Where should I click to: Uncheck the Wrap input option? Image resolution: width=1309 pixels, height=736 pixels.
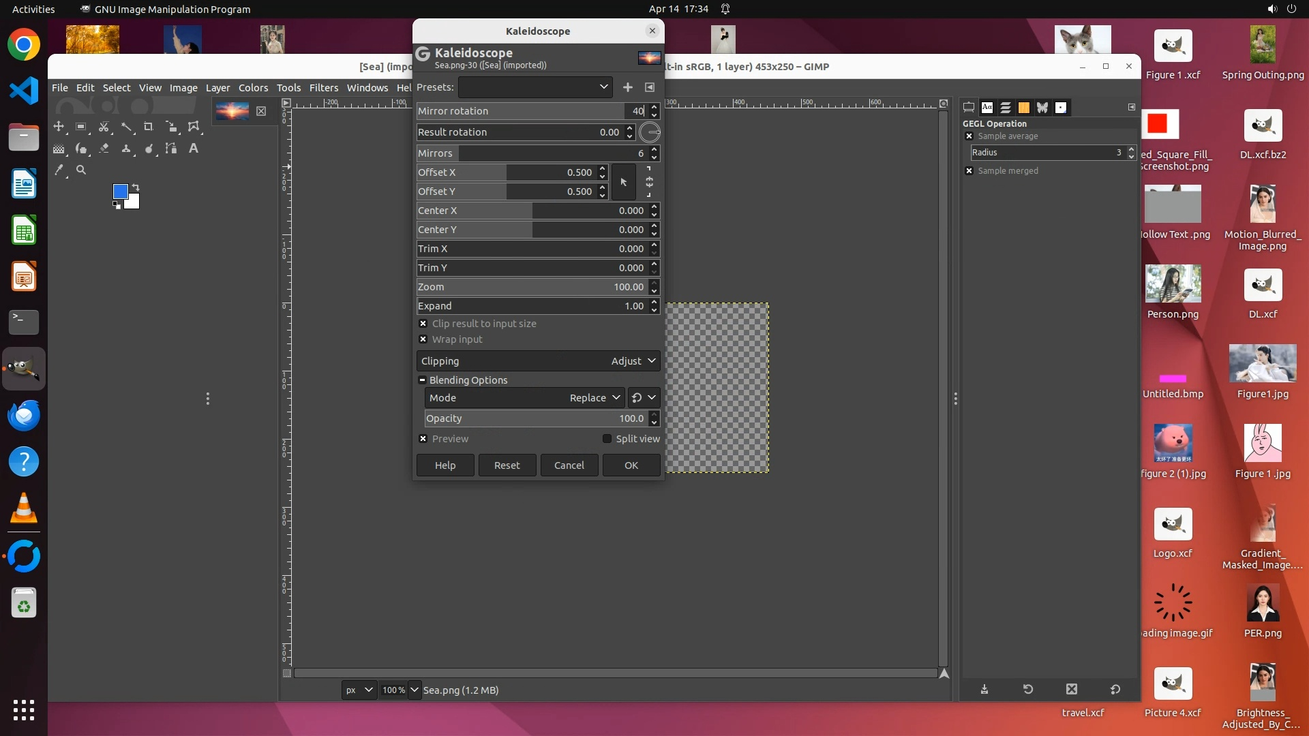click(x=423, y=339)
